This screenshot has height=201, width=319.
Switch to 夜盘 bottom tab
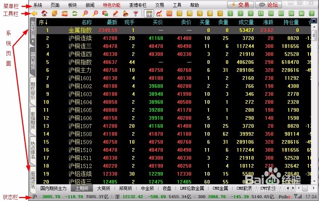(167, 188)
